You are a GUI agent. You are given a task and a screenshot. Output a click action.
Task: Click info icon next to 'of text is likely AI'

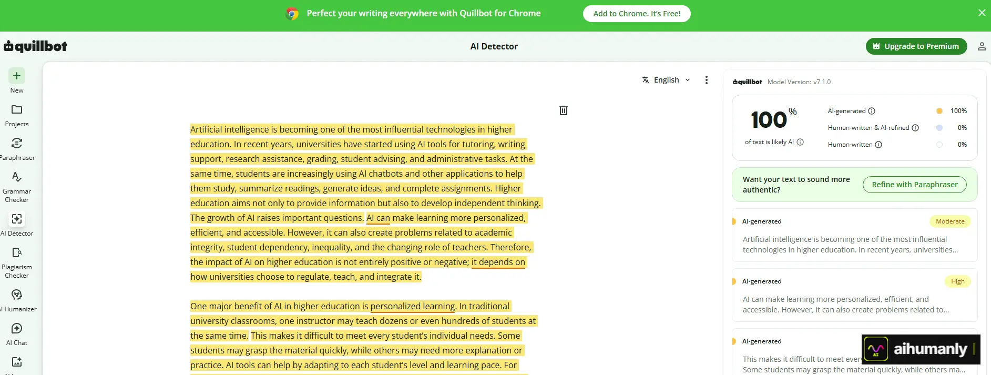pos(800,142)
